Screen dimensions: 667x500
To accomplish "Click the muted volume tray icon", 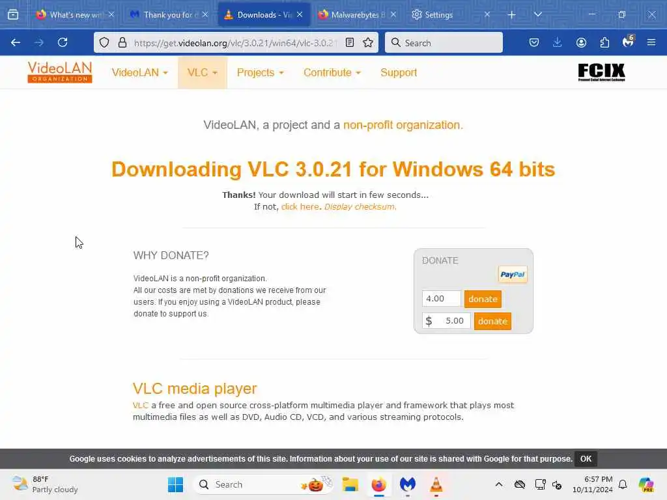I will (x=558, y=484).
